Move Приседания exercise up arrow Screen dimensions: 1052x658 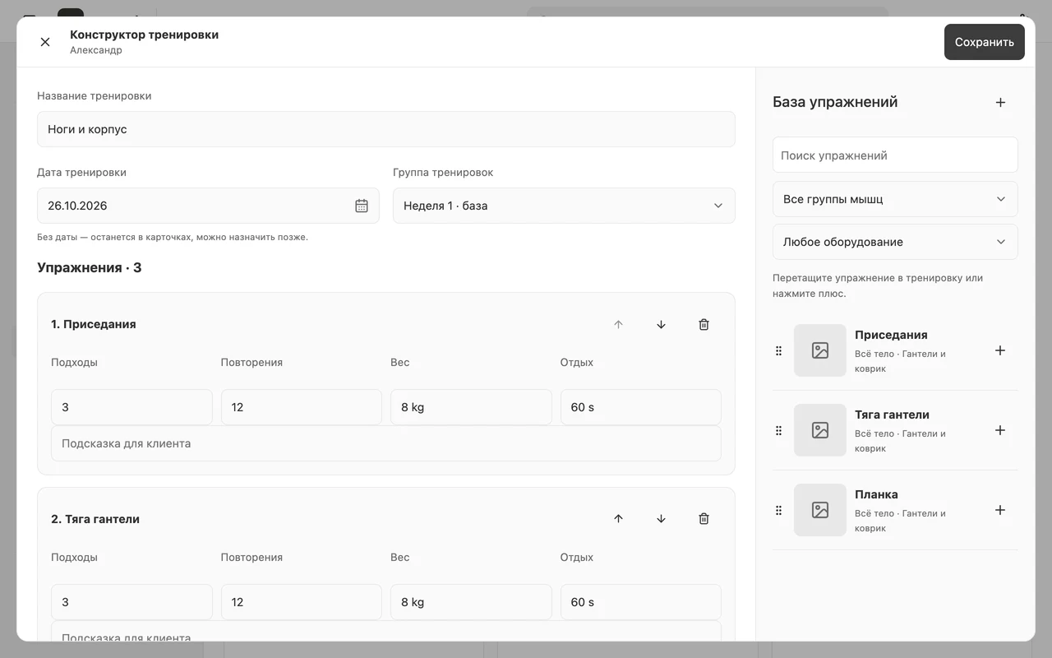(x=618, y=324)
